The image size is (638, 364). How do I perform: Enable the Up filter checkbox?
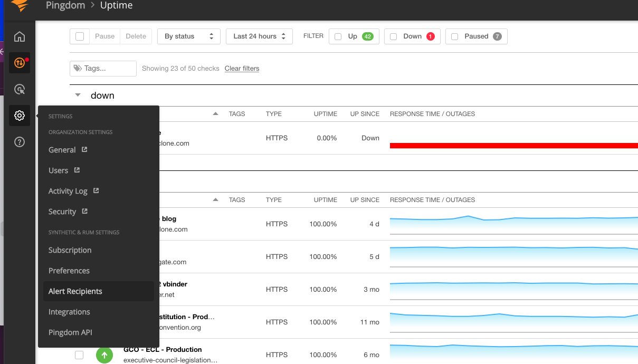pos(338,36)
